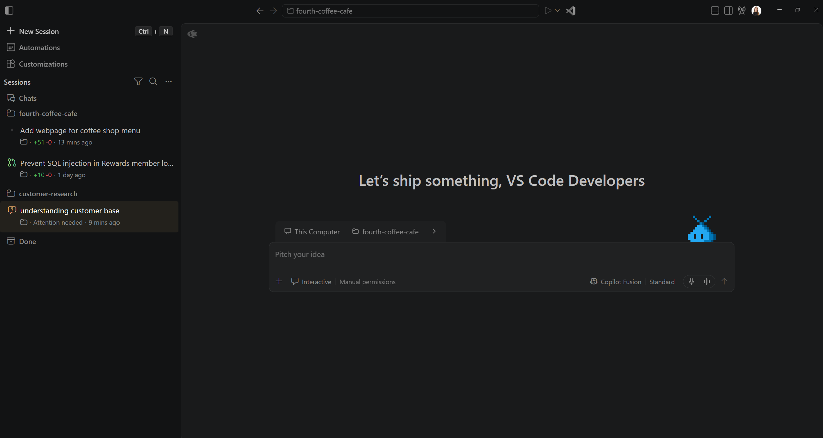Open the understanding customer base session
Image resolution: width=823 pixels, height=438 pixels.
90,217
